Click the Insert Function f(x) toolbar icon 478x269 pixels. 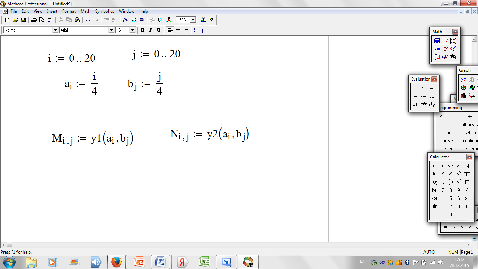tap(126, 20)
